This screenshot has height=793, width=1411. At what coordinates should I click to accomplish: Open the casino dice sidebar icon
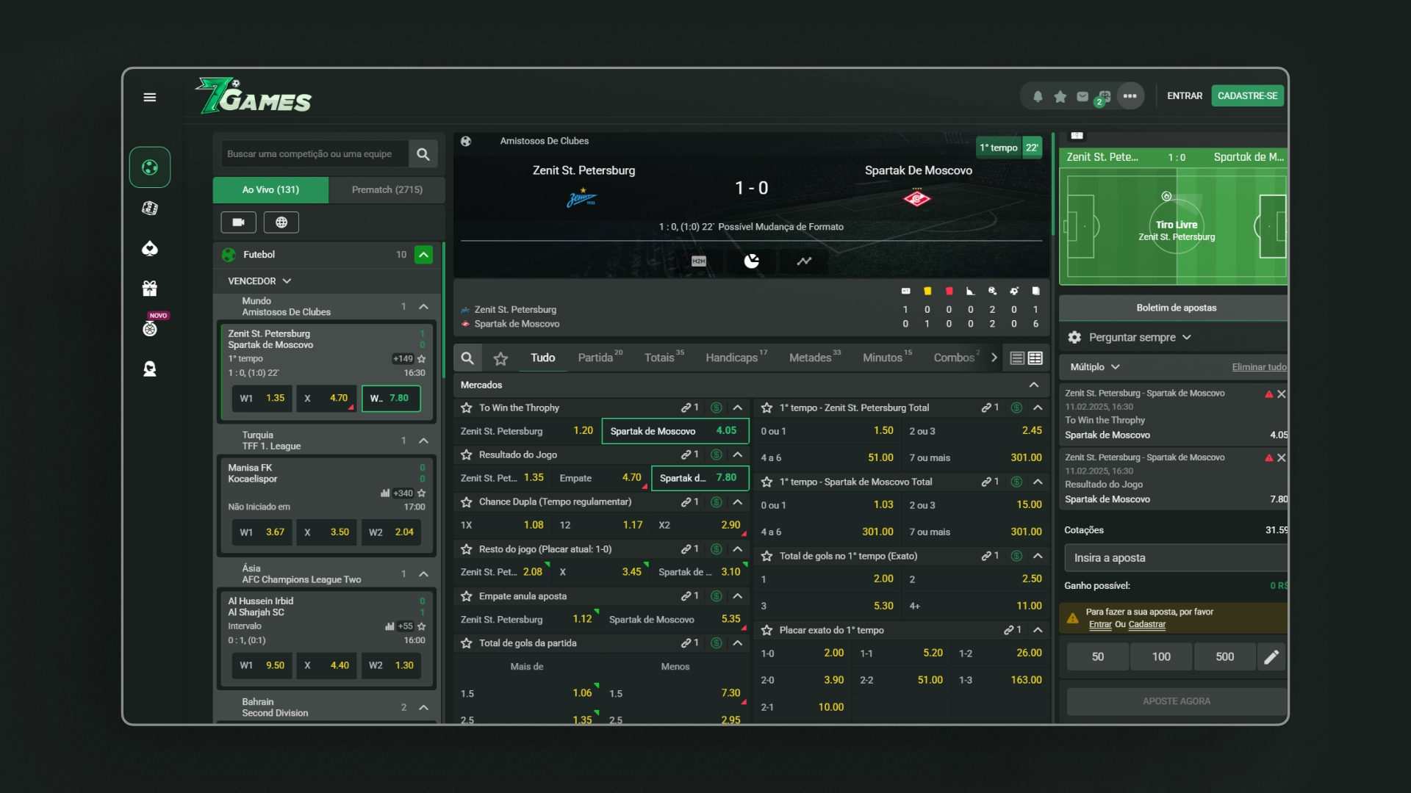[150, 209]
